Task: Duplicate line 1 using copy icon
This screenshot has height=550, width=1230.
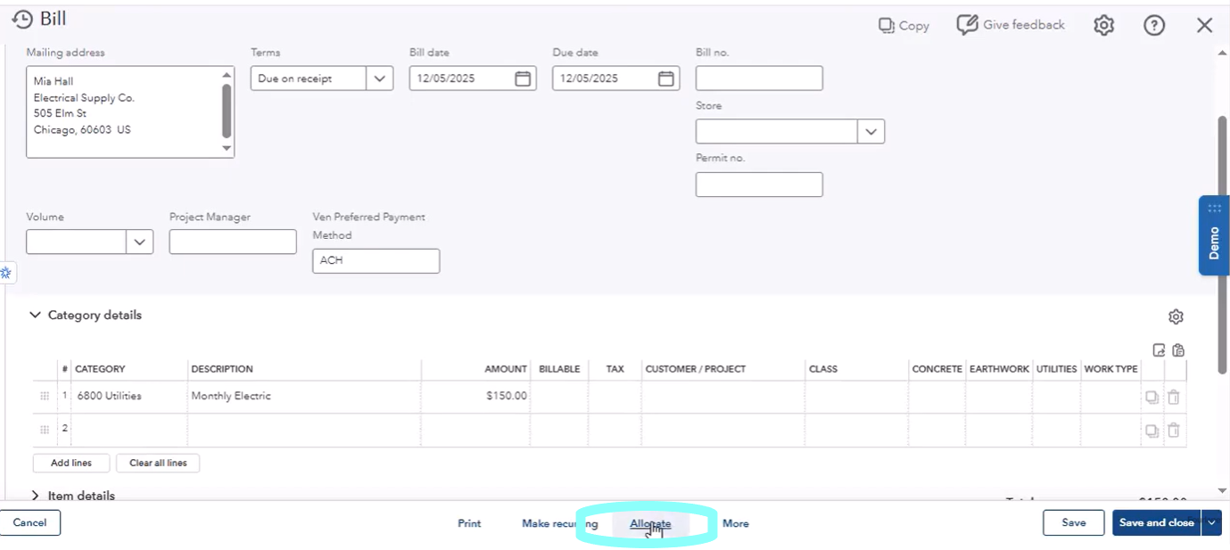Action: [x=1152, y=398]
